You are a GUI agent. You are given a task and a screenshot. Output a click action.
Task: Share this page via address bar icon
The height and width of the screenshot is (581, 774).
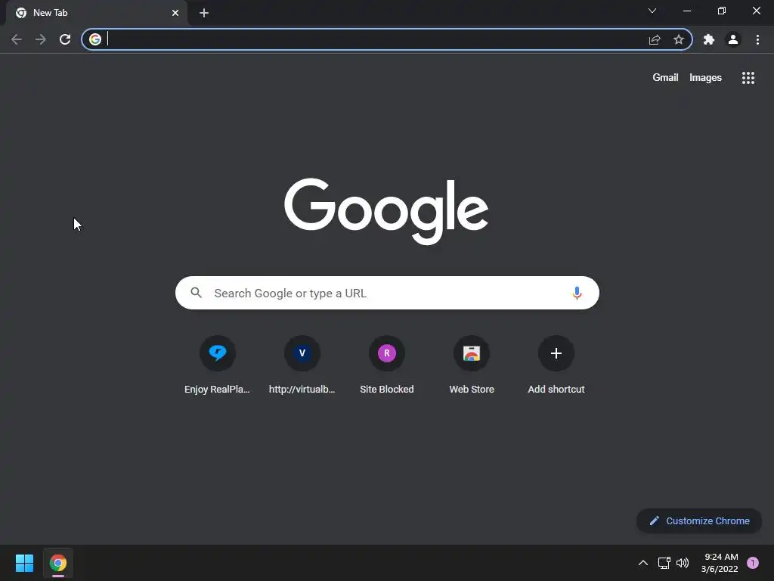point(655,39)
